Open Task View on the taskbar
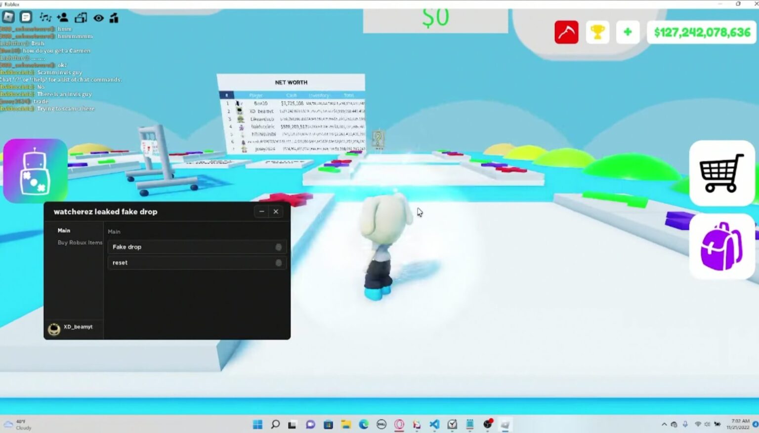759x433 pixels. click(293, 424)
